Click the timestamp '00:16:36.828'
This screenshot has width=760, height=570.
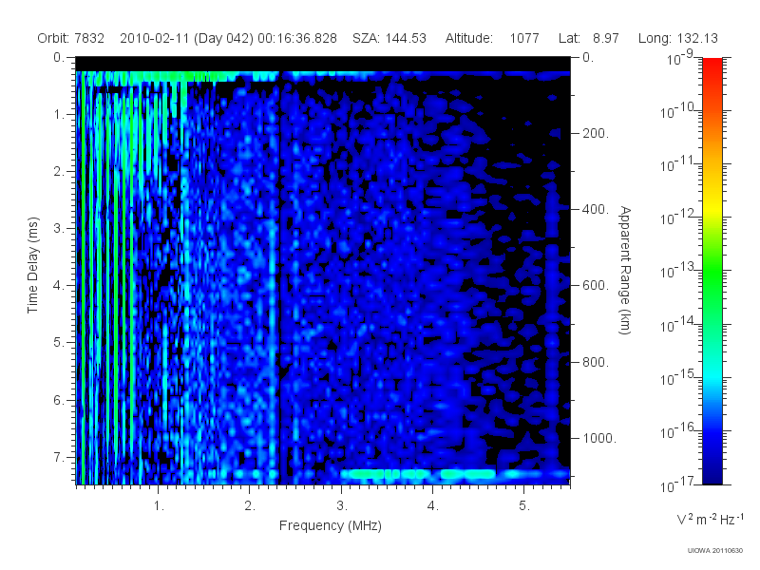297,38
